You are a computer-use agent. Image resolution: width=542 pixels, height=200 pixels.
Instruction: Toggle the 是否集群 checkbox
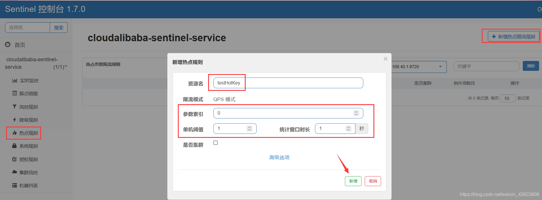tap(215, 143)
